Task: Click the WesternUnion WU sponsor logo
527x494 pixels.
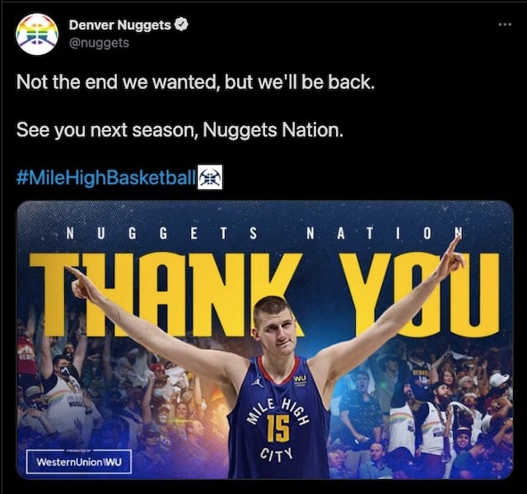Action: [x=79, y=461]
